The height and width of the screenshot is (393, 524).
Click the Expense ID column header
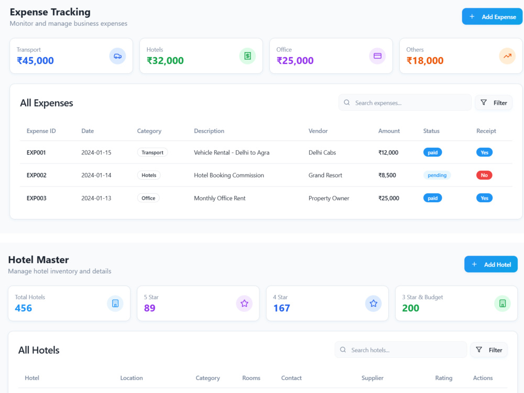[x=41, y=131]
